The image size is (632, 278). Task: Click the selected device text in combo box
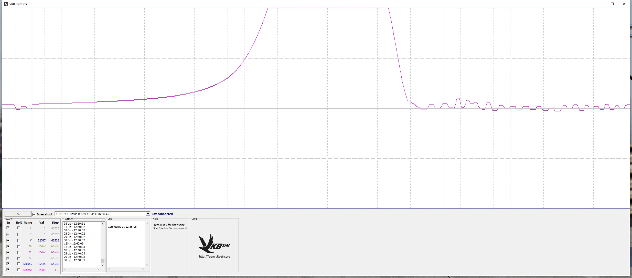82,214
